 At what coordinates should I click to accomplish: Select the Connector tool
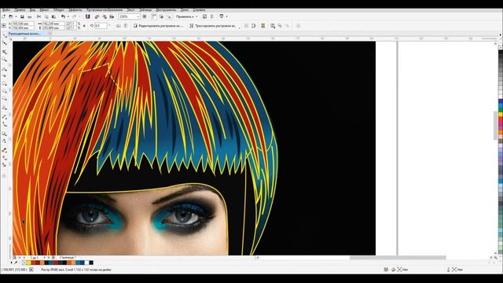coord(5,124)
